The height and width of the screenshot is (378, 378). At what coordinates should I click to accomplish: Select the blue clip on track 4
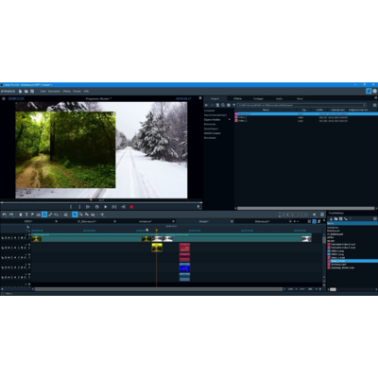[x=184, y=267]
